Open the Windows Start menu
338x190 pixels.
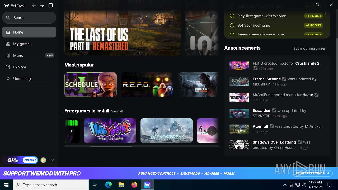tap(6, 185)
